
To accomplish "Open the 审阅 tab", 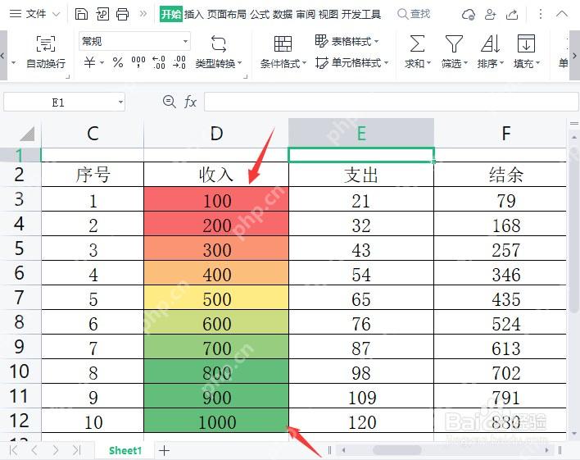I will [306, 15].
